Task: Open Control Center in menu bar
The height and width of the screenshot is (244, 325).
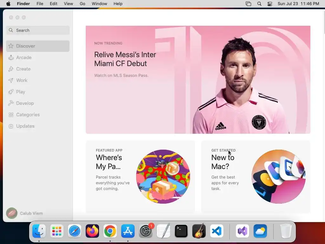Action: pos(270,4)
